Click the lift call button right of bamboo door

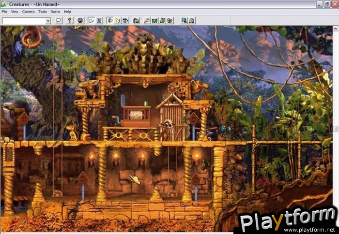(x=194, y=118)
